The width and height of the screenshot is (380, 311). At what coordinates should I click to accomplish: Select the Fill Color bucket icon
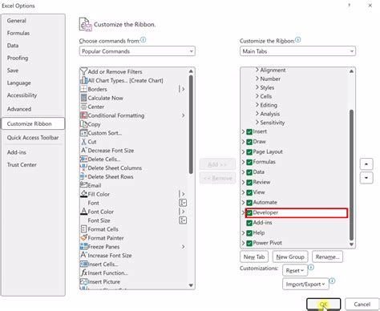[x=84, y=194]
